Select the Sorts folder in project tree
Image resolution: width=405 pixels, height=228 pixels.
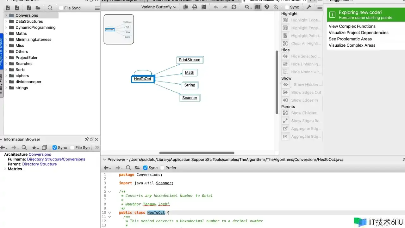click(x=20, y=70)
